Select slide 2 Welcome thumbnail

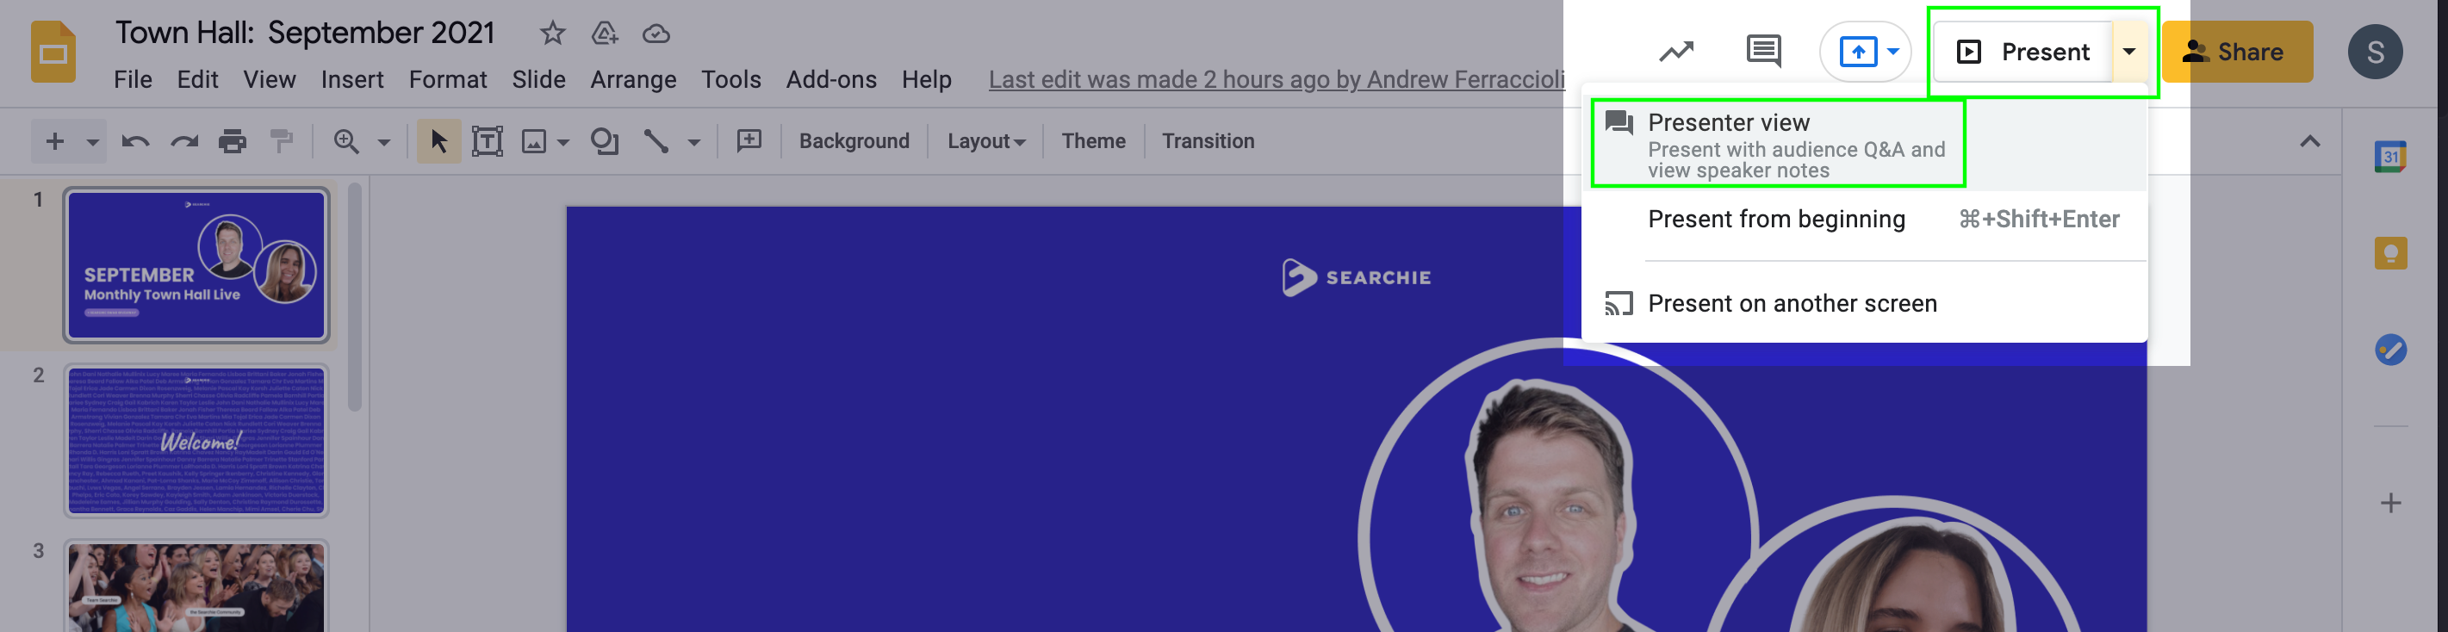196,441
